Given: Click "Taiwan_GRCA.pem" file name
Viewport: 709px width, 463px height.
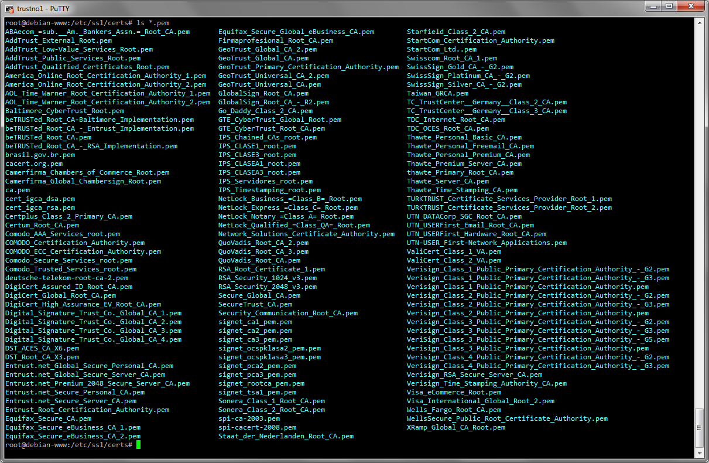Looking at the screenshot, I should (438, 93).
